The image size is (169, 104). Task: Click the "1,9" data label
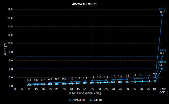tap(148, 75)
